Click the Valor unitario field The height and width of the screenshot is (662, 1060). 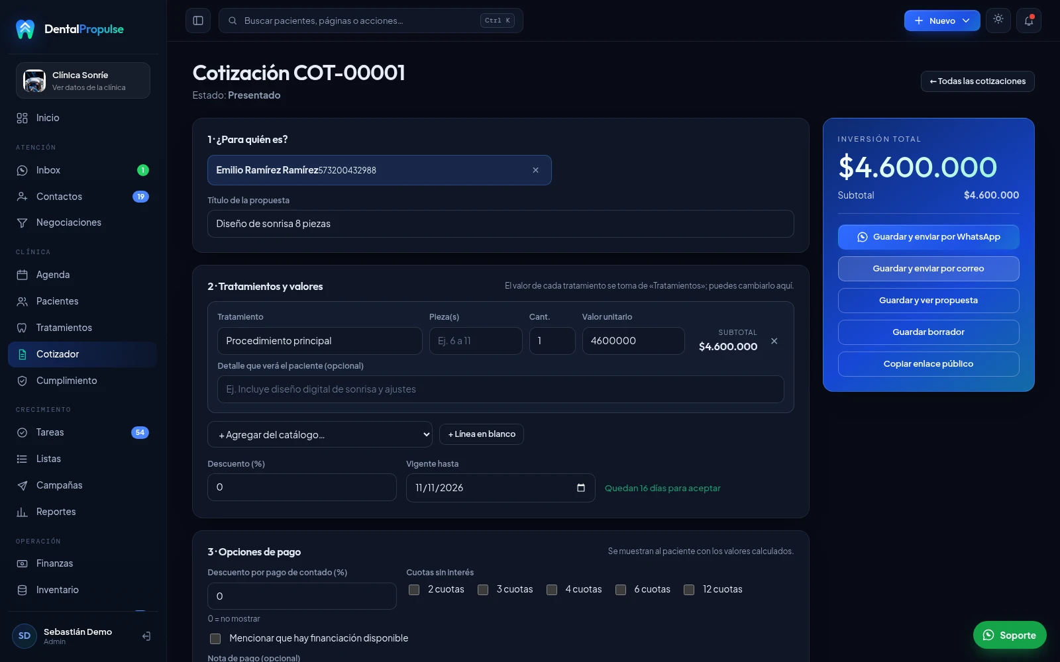[633, 341]
